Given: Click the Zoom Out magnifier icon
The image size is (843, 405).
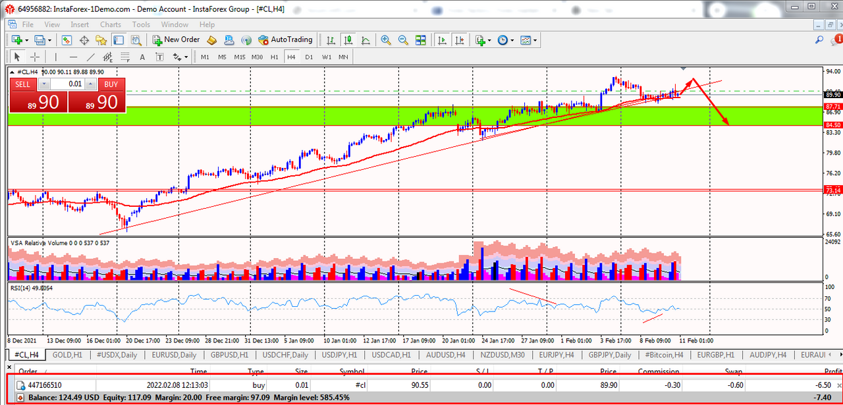Looking at the screenshot, I should (x=402, y=40).
